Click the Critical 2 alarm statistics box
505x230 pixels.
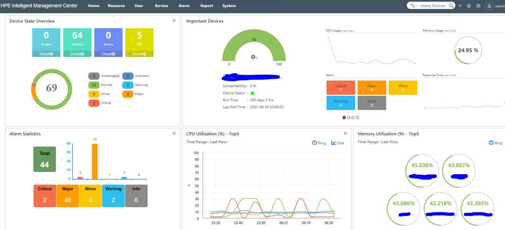pos(44,196)
